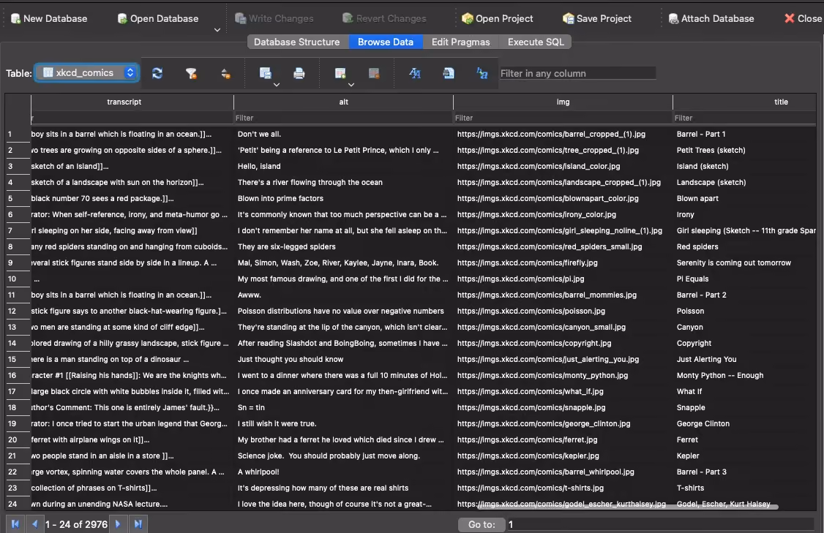Select the kepler.jpg img cell
Image resolution: width=824 pixels, height=533 pixels.
[x=563, y=455]
